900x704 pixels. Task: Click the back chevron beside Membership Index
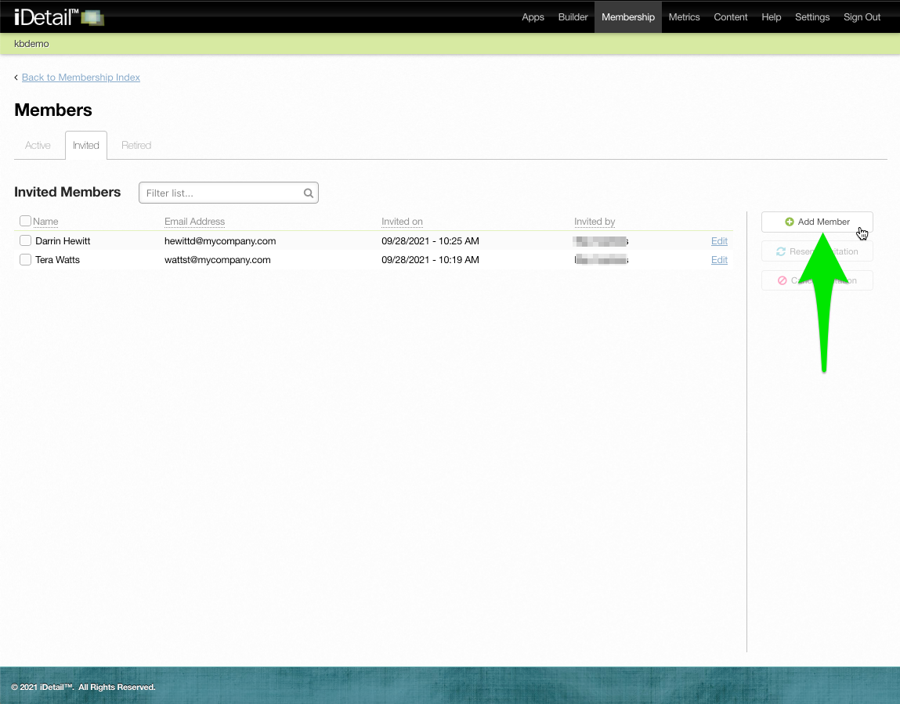tap(16, 78)
